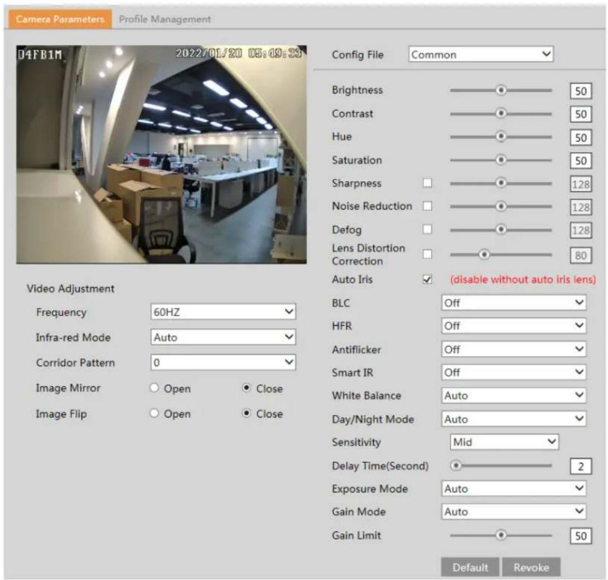Screen dimensions: 608x580
Task: Click the camera live preview image
Action: pyautogui.click(x=161, y=154)
